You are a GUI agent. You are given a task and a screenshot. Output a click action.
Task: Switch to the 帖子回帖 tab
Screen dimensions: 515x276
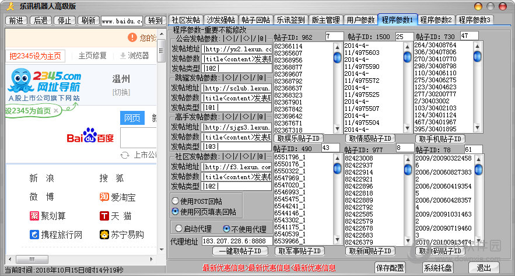(x=255, y=20)
